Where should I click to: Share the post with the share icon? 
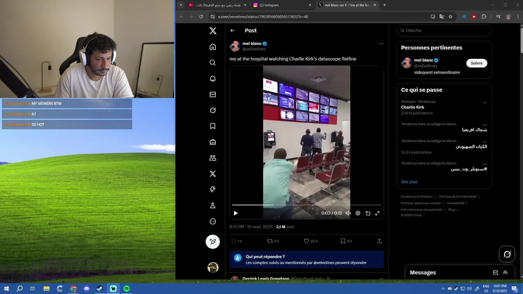[x=379, y=241]
